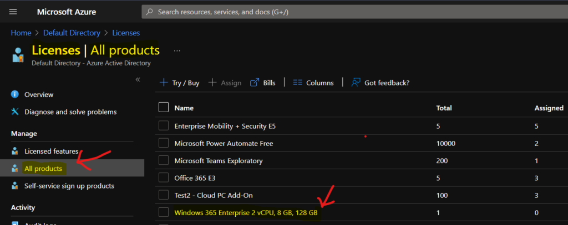The height and width of the screenshot is (225, 568).
Task: Click the Self-service sign up icon
Action: point(15,186)
